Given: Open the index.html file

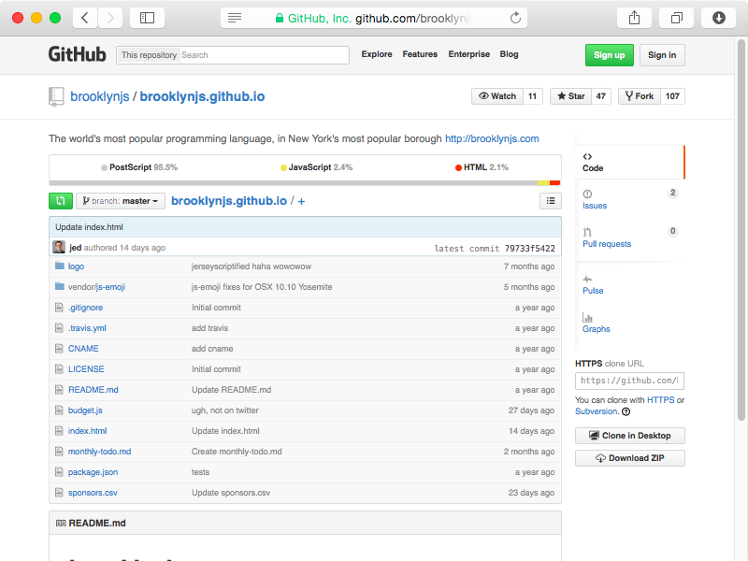Looking at the screenshot, I should click(87, 431).
